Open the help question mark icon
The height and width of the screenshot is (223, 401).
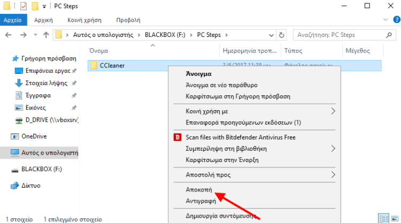(x=397, y=20)
